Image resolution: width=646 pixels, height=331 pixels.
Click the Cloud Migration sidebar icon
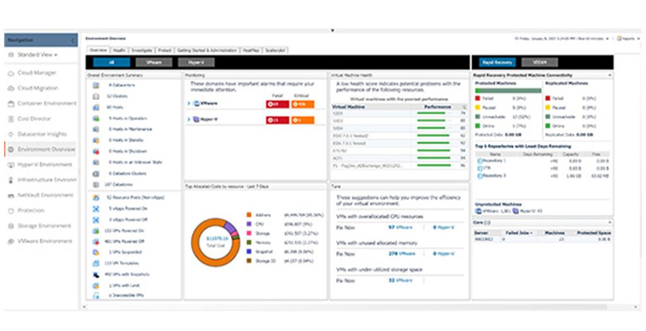(11, 89)
